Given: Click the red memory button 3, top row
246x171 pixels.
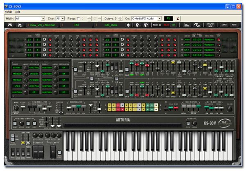Looking at the screenshot, I should coord(118,105).
